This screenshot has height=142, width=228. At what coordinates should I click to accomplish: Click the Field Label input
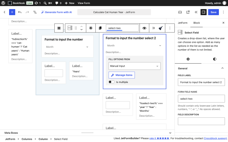pos(201,82)
